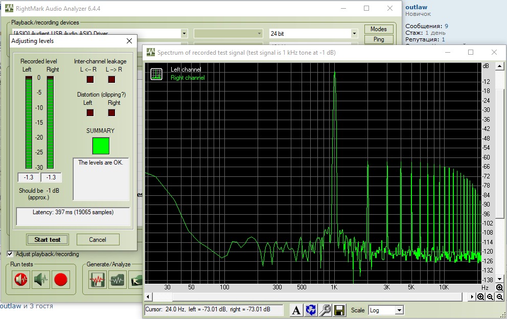Click the 'Left channel' legend label
The height and width of the screenshot is (319, 507).
tap(186, 69)
